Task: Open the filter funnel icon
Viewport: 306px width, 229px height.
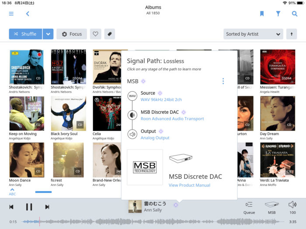Action: coord(278,14)
